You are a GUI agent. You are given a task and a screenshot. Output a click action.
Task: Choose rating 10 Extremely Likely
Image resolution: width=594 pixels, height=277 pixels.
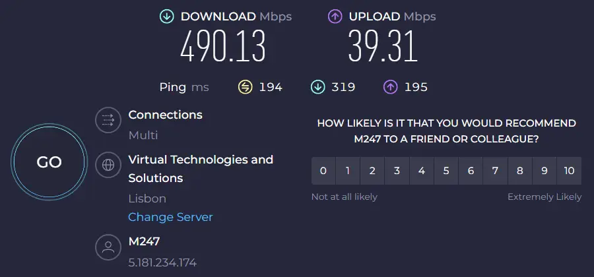point(569,171)
